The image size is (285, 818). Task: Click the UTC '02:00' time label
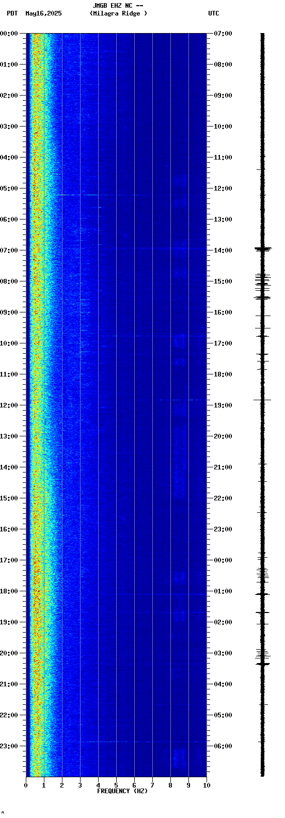tap(223, 622)
